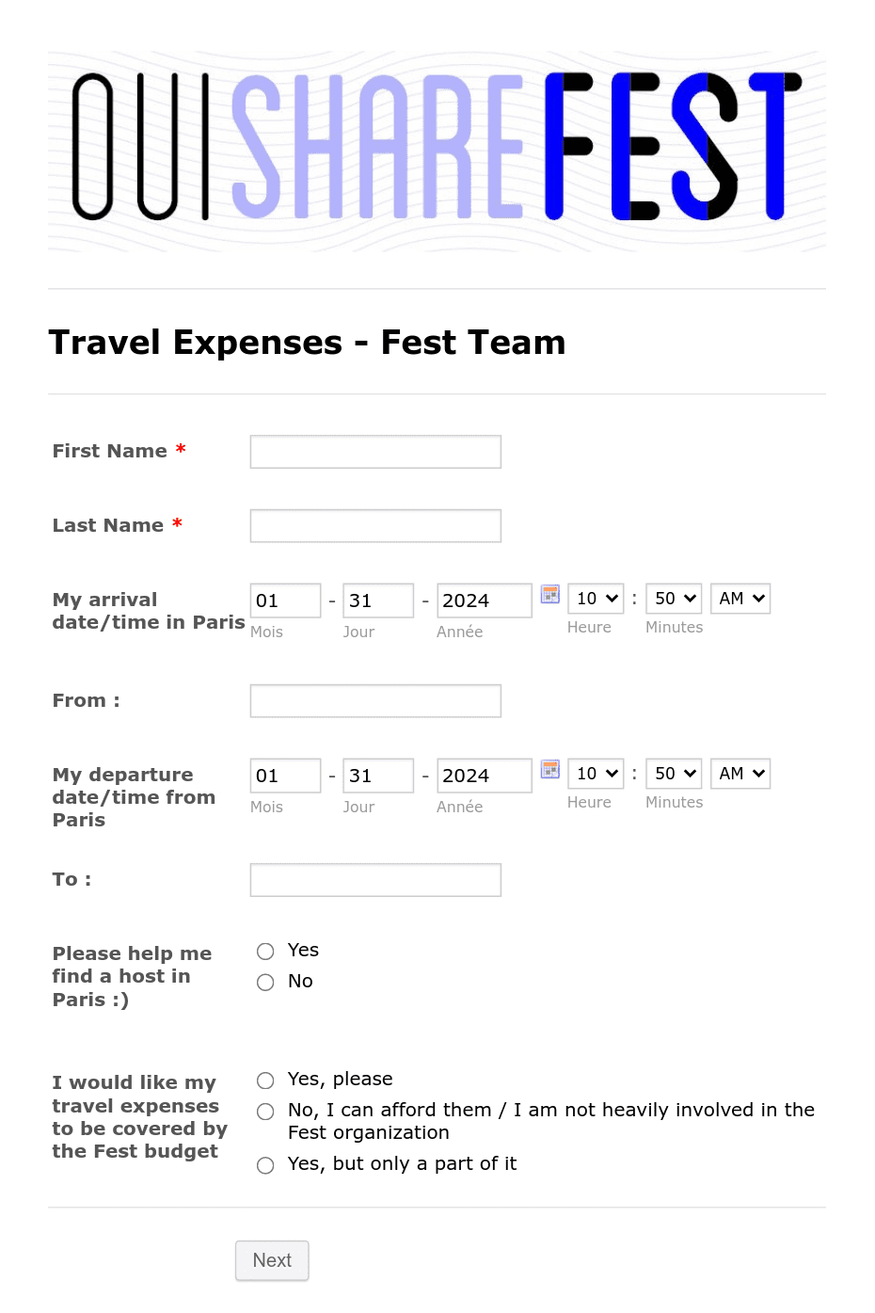Click the arrival Année year field
Image resolution: width=875 pixels, height=1313 pixels.
(x=485, y=600)
